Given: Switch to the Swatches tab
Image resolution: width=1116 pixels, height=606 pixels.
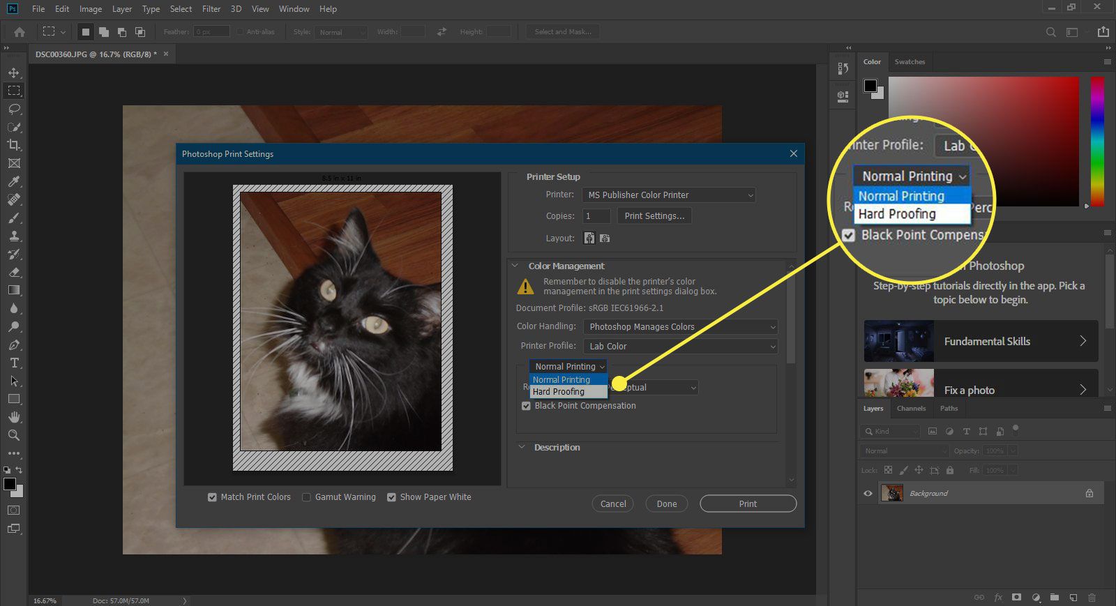Looking at the screenshot, I should [x=910, y=62].
